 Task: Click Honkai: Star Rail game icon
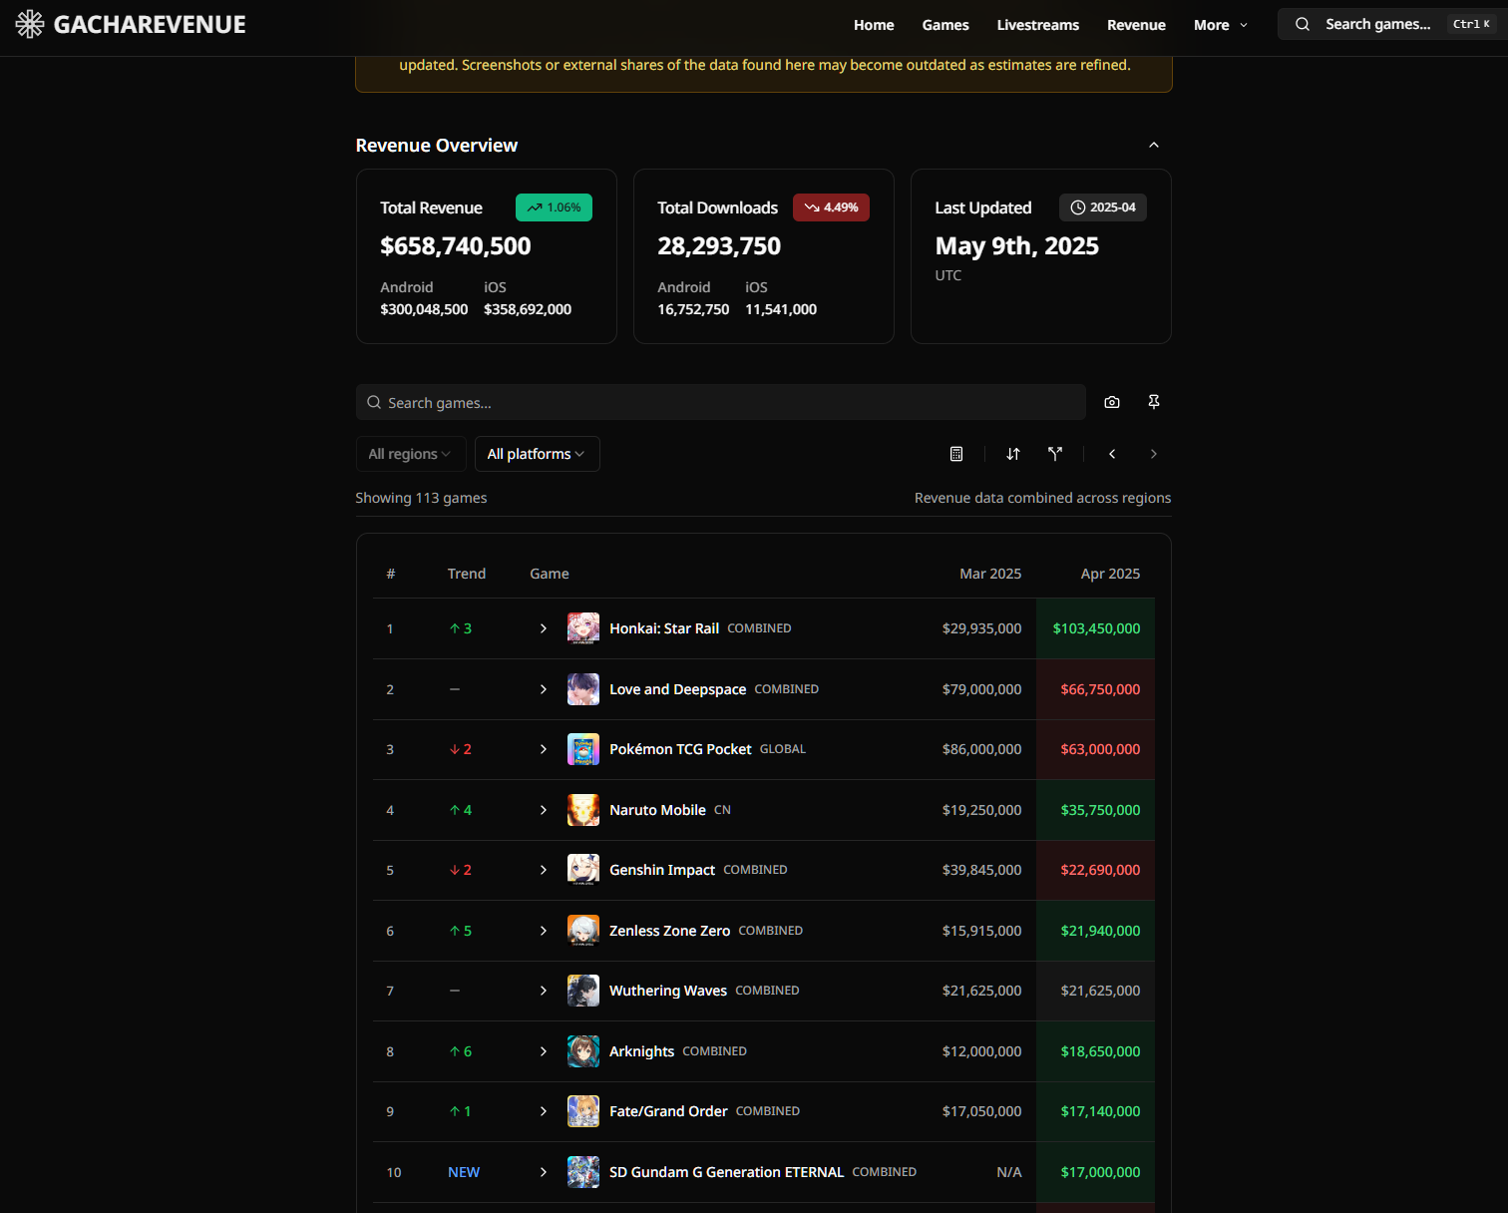click(583, 628)
